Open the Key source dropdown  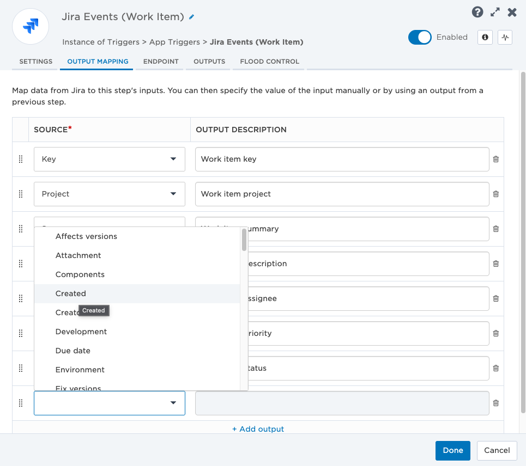point(110,159)
